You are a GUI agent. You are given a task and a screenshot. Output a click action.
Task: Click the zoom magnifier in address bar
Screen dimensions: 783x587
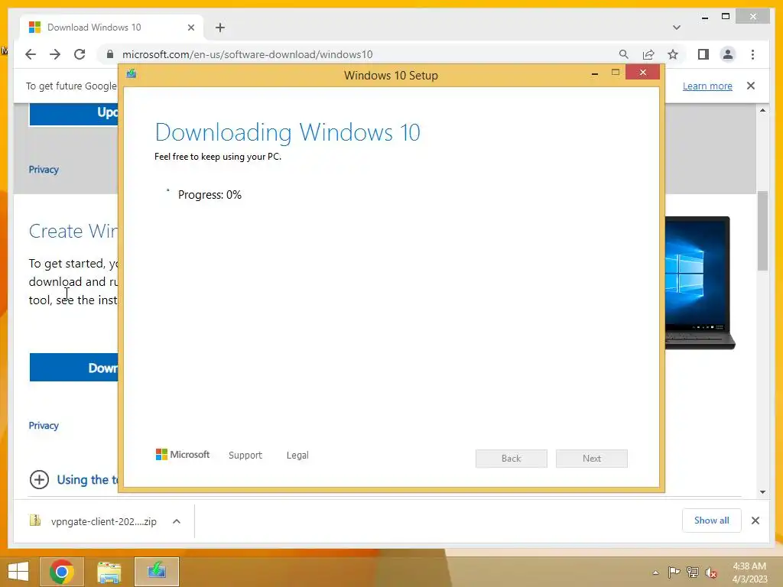pyautogui.click(x=624, y=54)
